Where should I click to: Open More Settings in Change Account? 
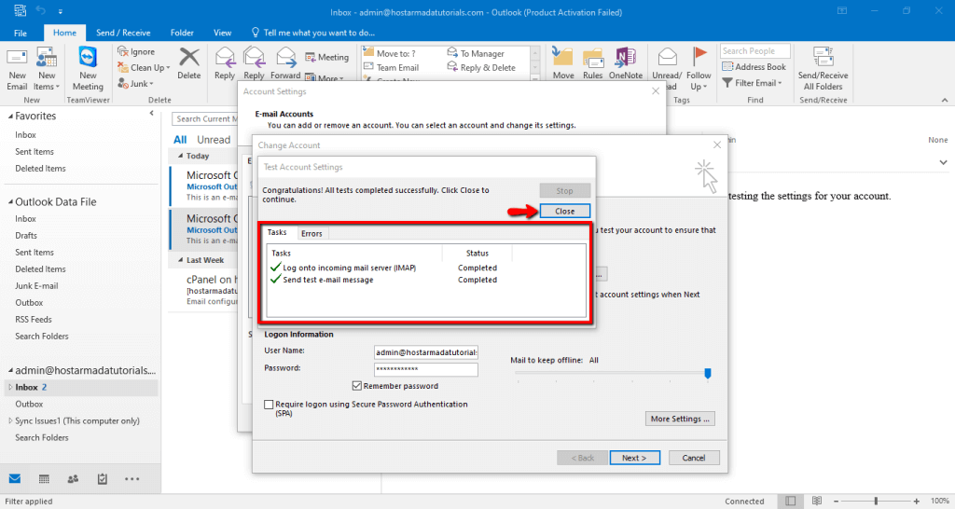coord(680,419)
